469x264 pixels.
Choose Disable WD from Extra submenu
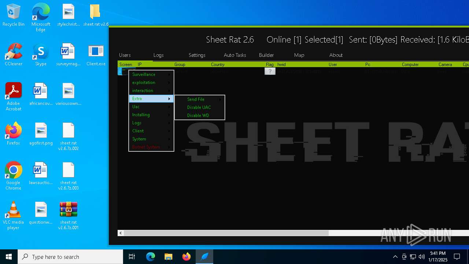click(x=200, y=115)
